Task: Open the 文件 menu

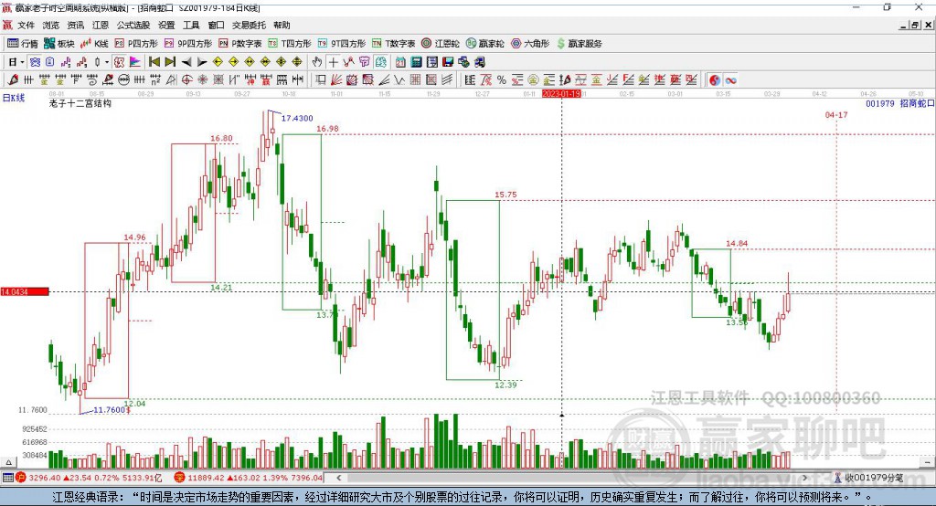Action: point(26,25)
